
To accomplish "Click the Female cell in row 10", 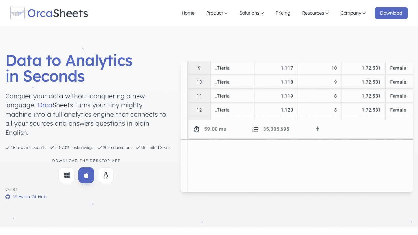I will pyautogui.click(x=399, y=82).
